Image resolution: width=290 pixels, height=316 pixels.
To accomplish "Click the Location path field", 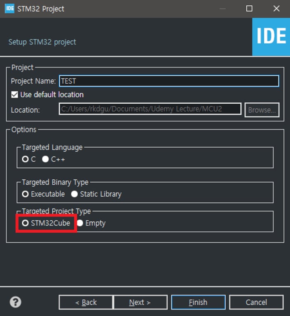I will tap(150, 109).
